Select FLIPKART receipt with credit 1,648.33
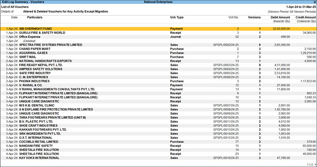The image size is (317, 167). [x=158, y=97]
